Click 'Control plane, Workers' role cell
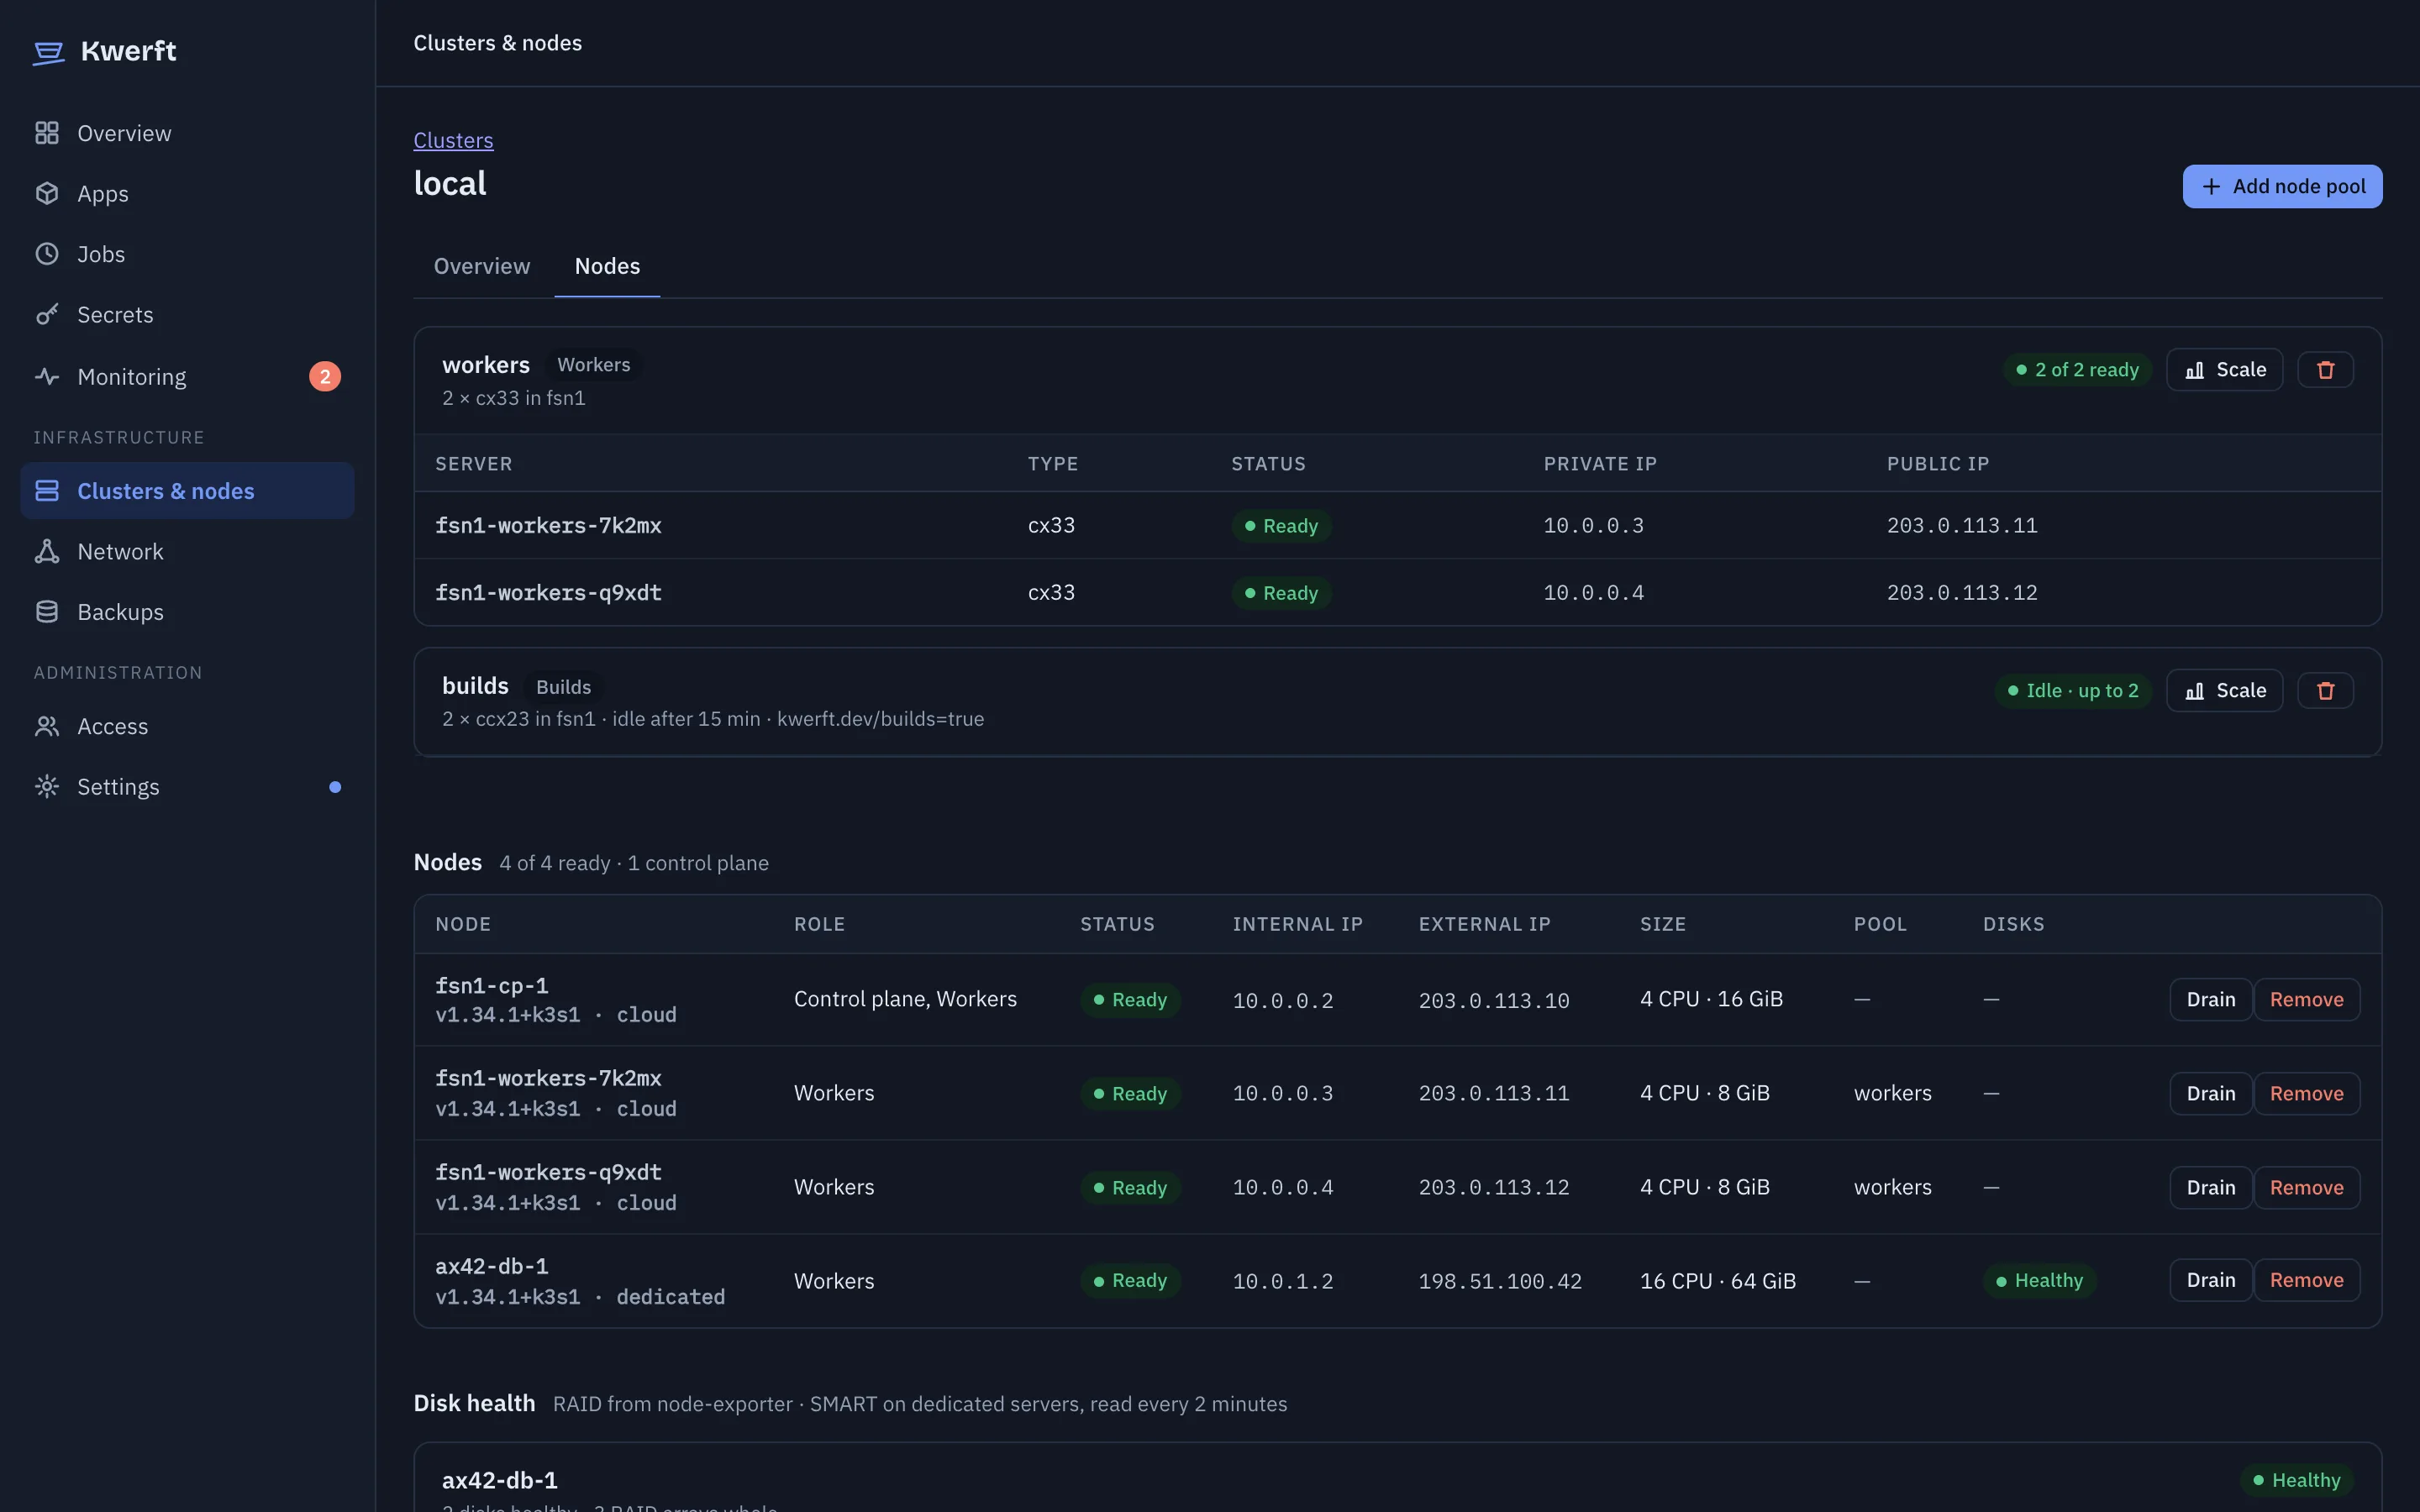Image resolution: width=2420 pixels, height=1512 pixels. (x=905, y=1000)
